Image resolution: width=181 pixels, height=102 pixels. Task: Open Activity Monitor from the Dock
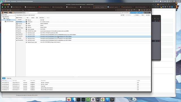coord(83,99)
